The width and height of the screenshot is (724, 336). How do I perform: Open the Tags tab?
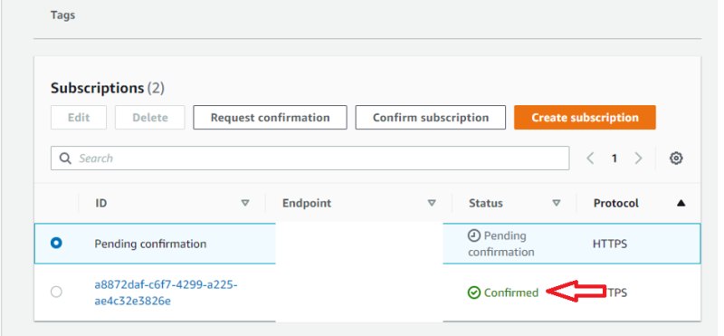(x=62, y=15)
